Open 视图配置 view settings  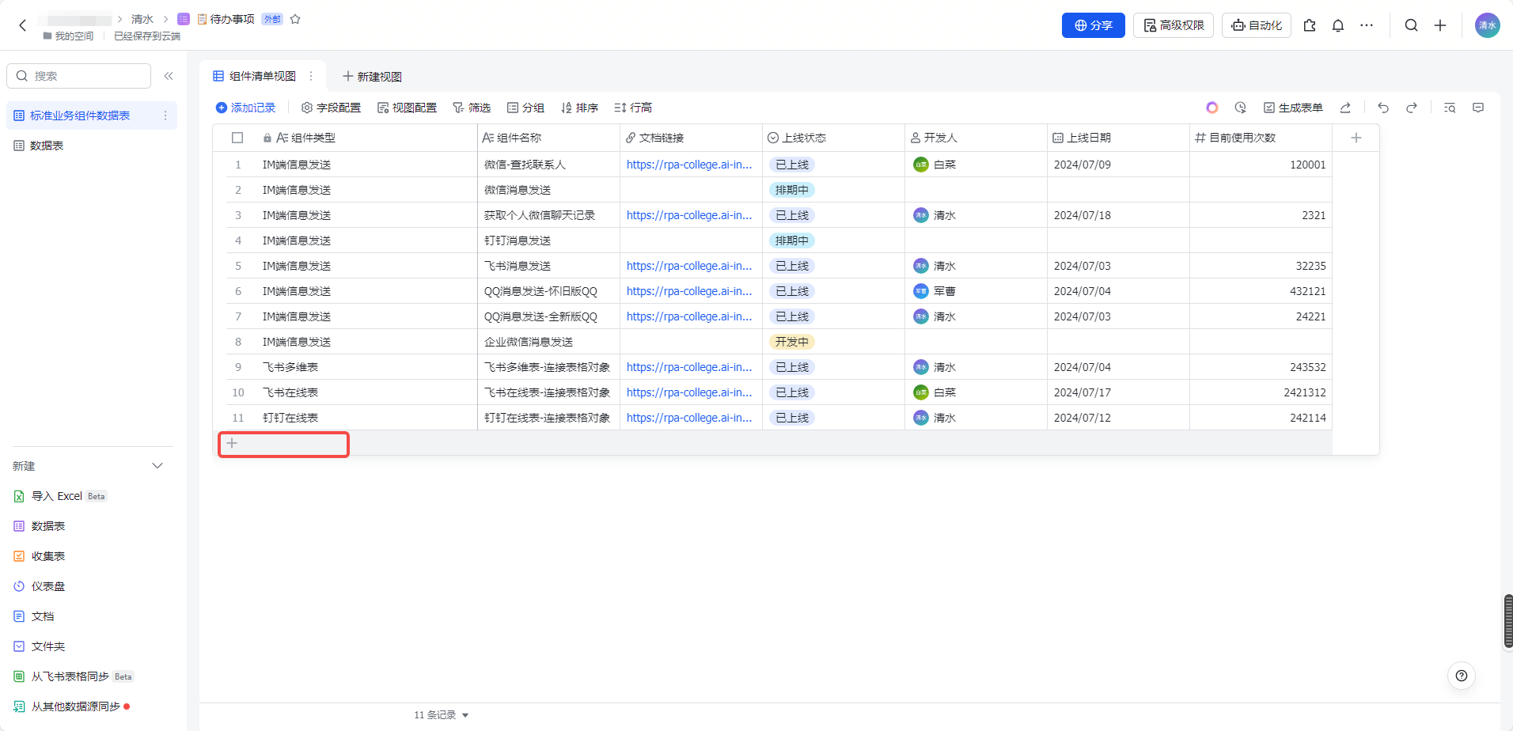point(407,108)
